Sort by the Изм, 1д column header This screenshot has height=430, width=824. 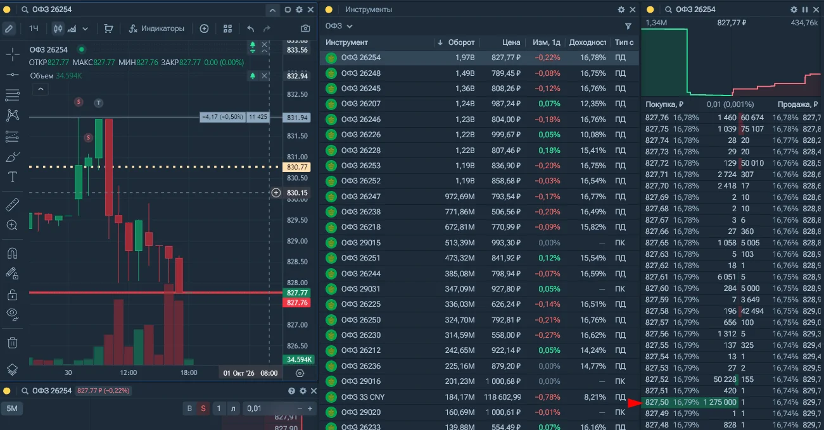(x=547, y=42)
